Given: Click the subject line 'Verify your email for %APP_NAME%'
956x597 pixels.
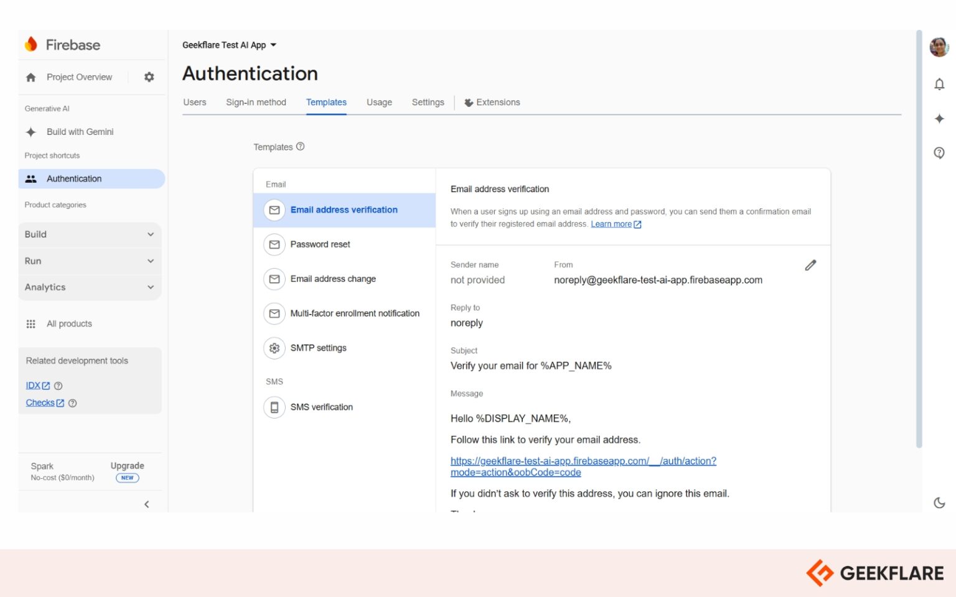Looking at the screenshot, I should (x=531, y=366).
